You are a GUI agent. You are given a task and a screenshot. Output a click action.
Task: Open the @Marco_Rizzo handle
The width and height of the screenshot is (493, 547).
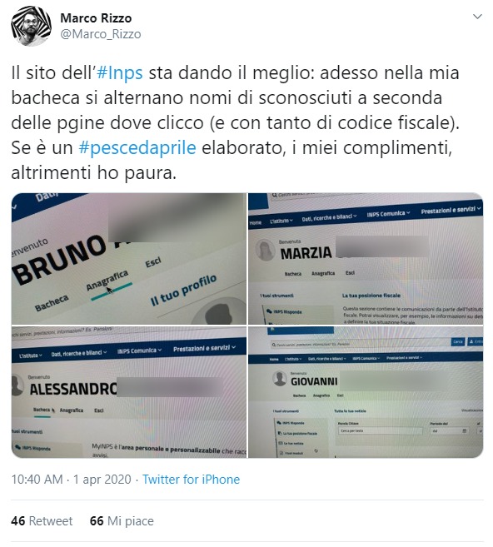tap(101, 34)
